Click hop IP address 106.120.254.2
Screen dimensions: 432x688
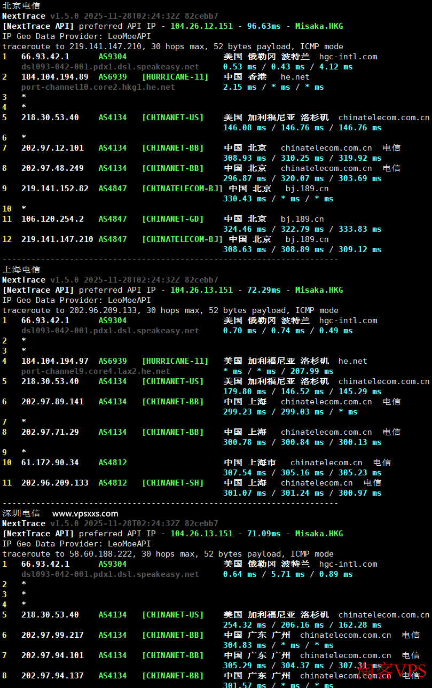pos(52,219)
